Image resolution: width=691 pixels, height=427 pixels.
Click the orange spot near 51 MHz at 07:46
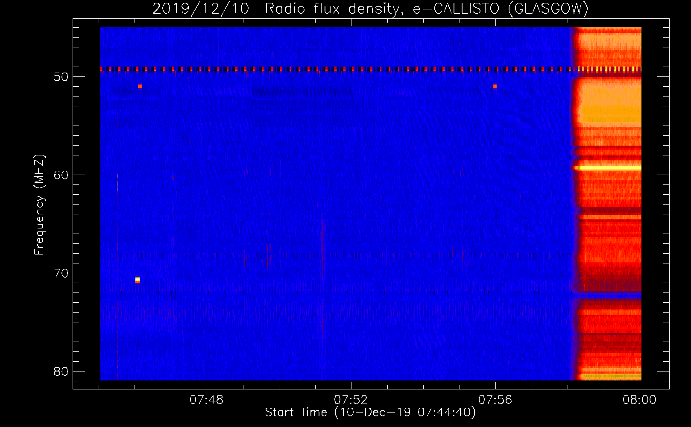coord(140,86)
